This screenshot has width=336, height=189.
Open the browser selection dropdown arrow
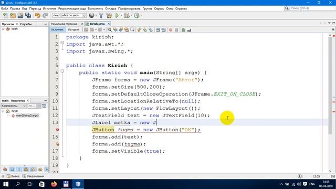click(96, 15)
